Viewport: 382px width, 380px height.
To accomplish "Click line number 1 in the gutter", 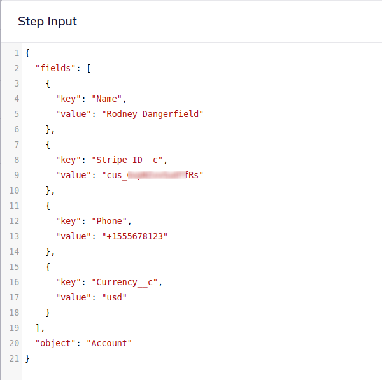I will [16, 52].
